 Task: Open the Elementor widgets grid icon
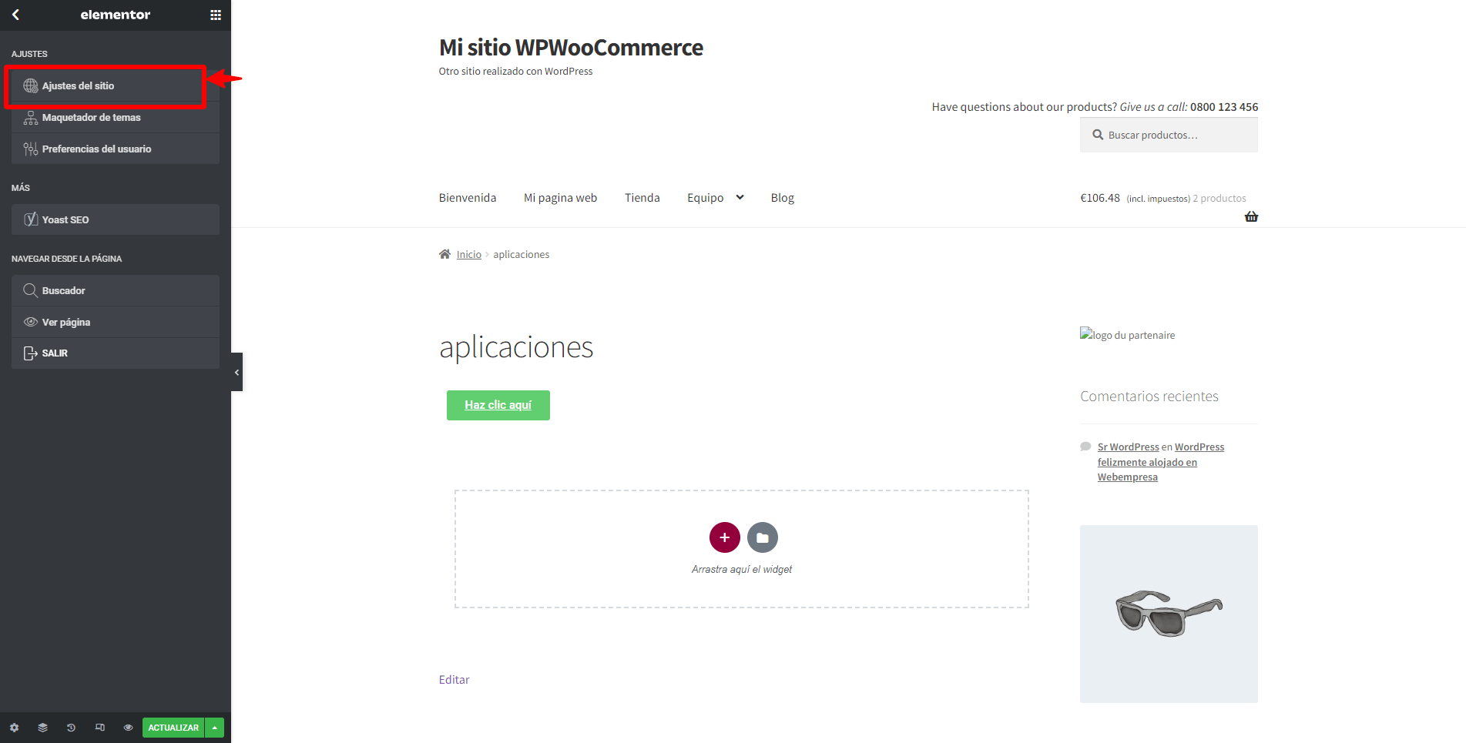click(x=216, y=15)
